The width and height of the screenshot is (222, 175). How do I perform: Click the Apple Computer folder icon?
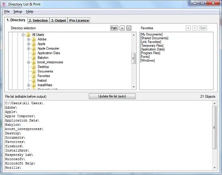[34, 48]
